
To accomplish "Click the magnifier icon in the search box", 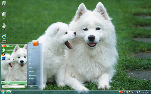I will click(x=24, y=86).
